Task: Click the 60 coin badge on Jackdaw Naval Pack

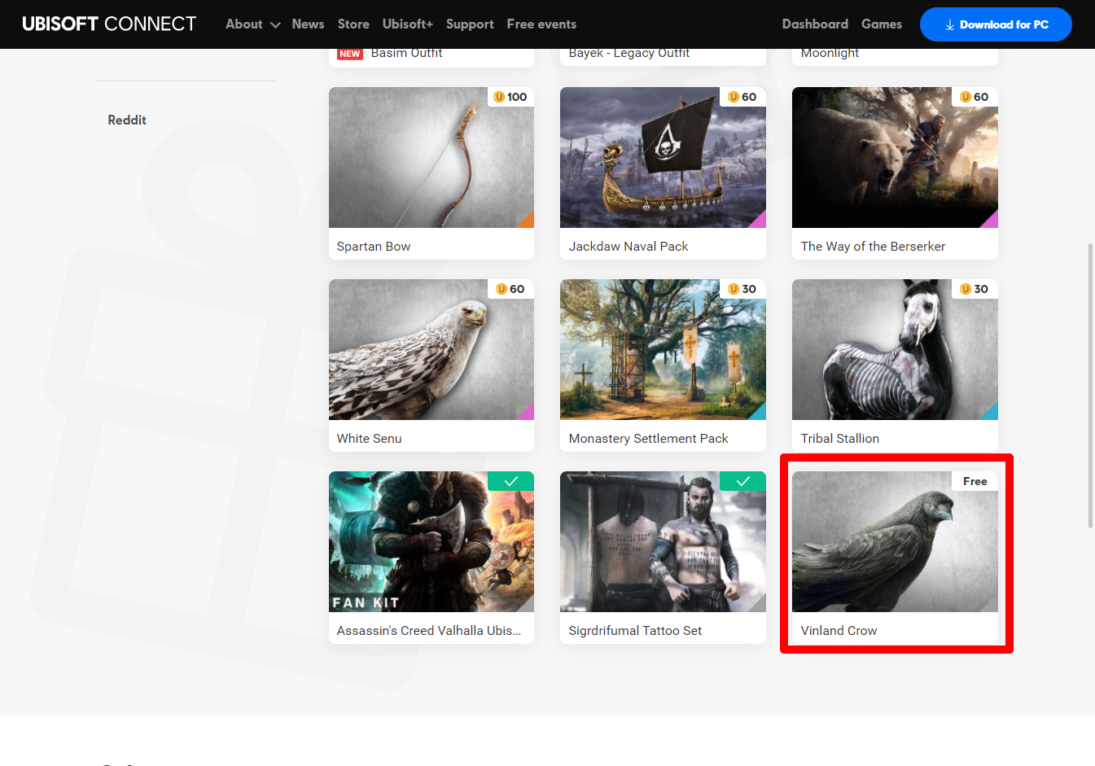Action: [x=742, y=97]
